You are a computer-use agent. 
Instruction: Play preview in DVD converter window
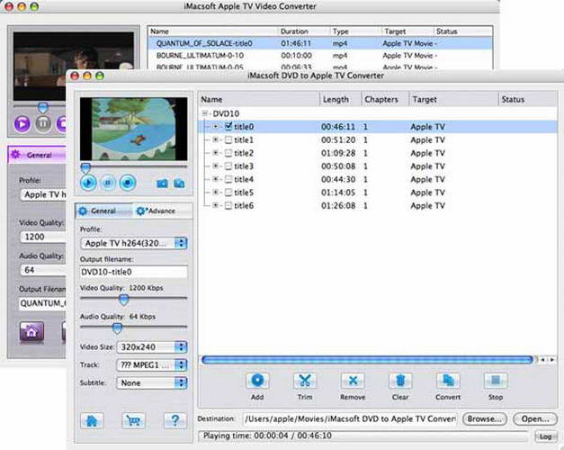click(88, 183)
